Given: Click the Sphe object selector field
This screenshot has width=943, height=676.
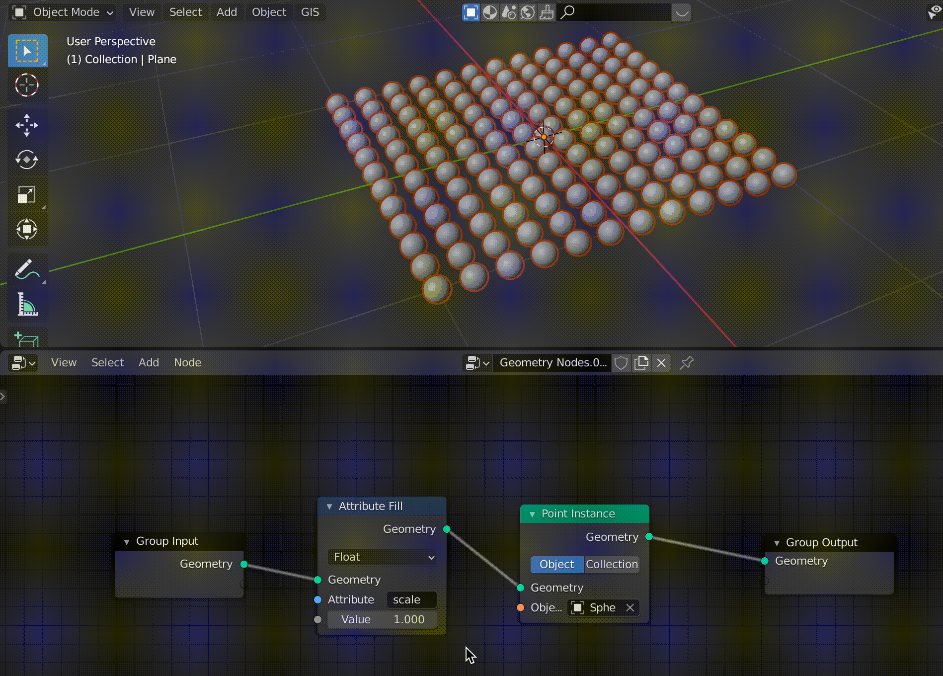Looking at the screenshot, I should point(603,607).
